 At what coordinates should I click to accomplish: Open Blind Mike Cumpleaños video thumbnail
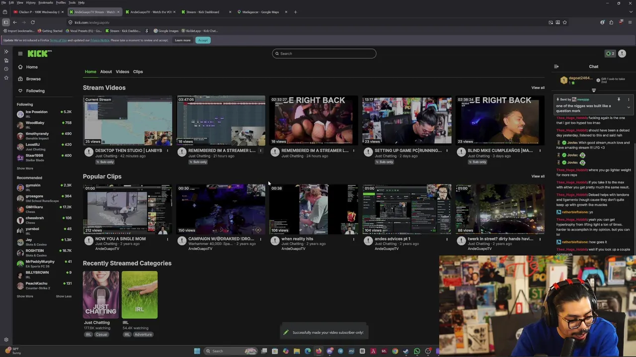tap(500, 120)
